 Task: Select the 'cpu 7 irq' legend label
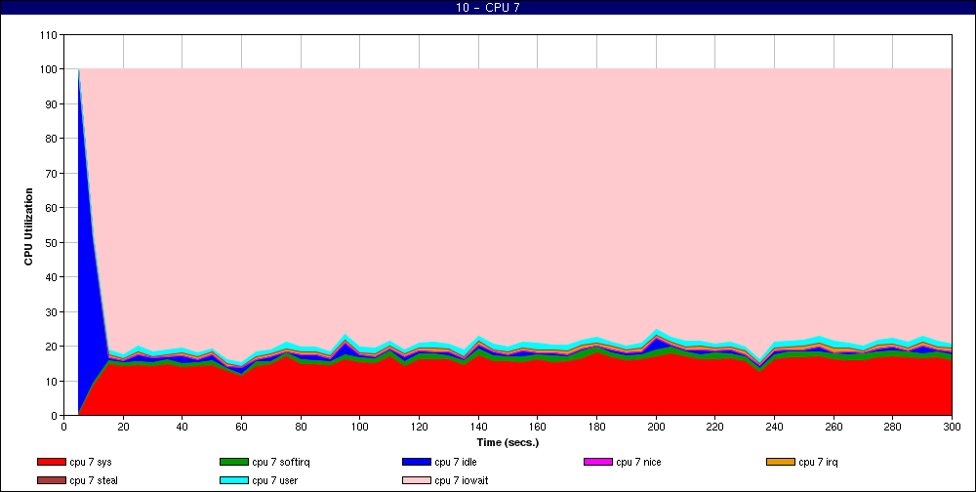click(x=819, y=462)
